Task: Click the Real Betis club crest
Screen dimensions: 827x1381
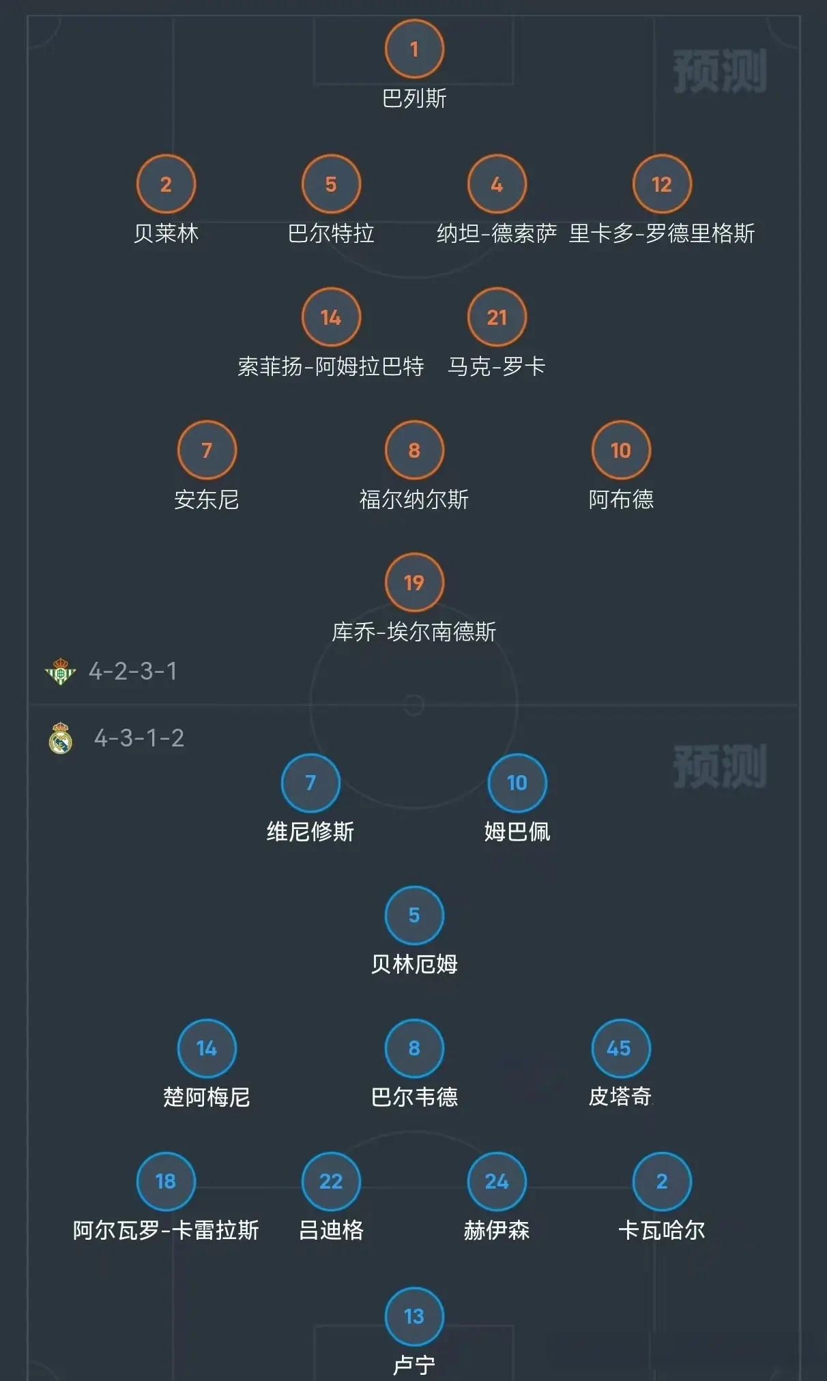Action: coord(60,671)
